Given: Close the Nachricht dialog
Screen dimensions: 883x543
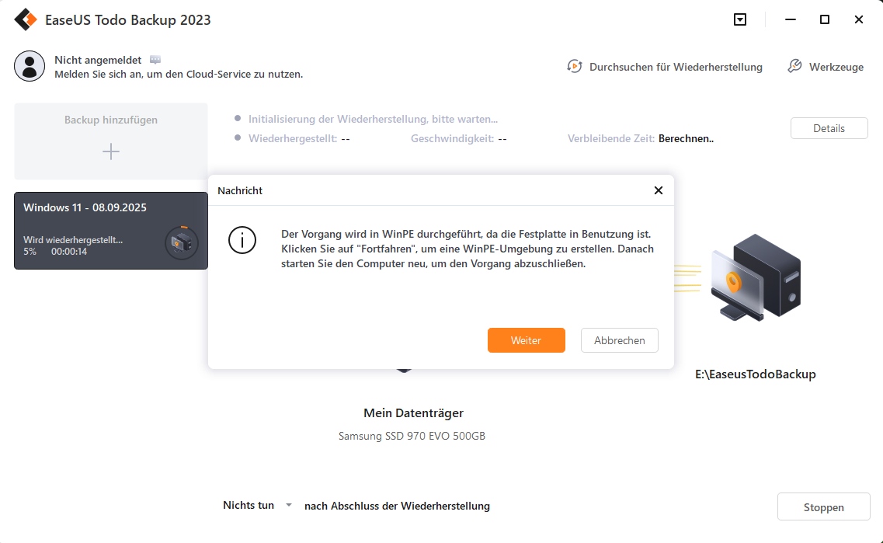Looking at the screenshot, I should tap(659, 190).
